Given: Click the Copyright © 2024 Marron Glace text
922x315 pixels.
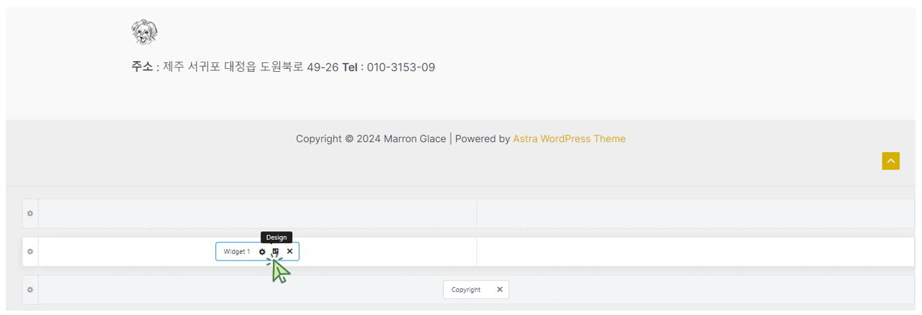Looking at the screenshot, I should pos(371,139).
